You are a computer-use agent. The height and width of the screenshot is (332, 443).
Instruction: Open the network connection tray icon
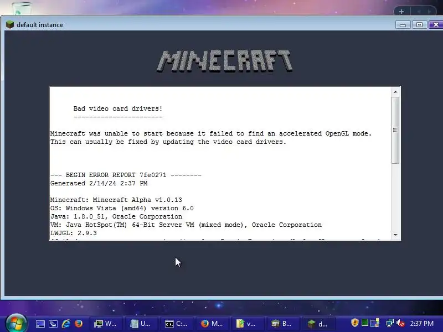click(x=390, y=323)
